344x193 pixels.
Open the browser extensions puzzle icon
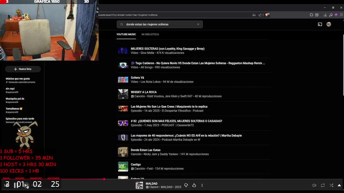[x=311, y=15]
